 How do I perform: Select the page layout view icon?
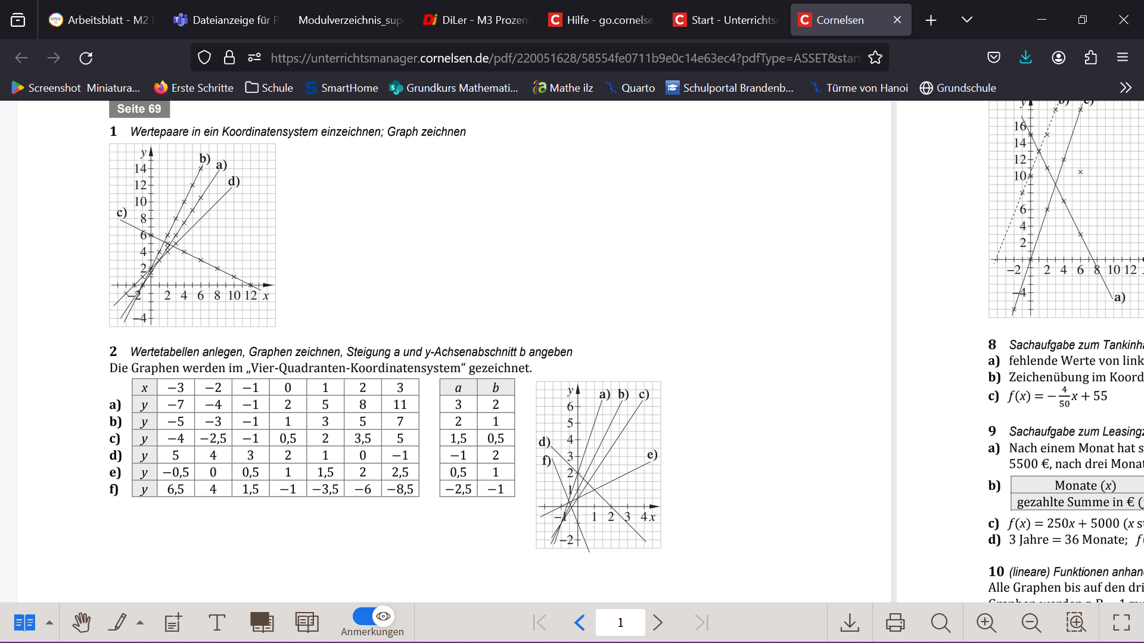click(x=24, y=623)
